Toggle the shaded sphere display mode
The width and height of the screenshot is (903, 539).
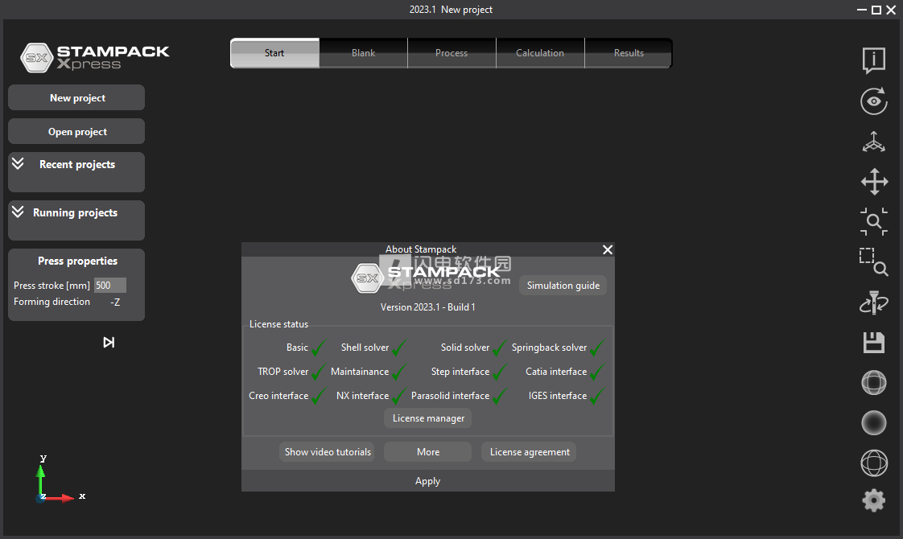874,422
